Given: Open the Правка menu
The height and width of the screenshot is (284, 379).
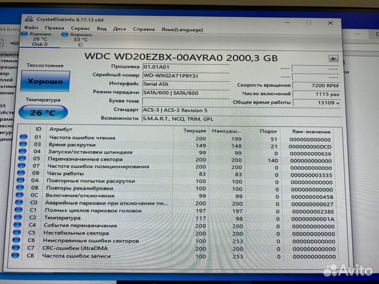Looking at the screenshot, I should coord(54,28).
